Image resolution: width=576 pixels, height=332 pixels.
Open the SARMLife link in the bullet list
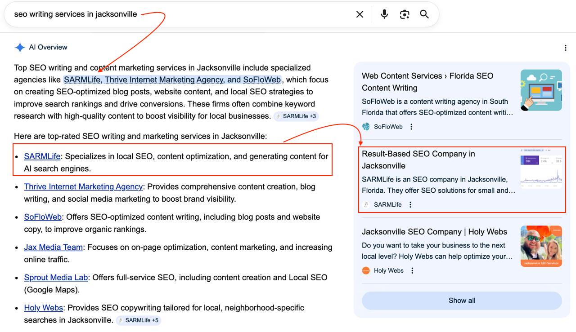(x=41, y=156)
